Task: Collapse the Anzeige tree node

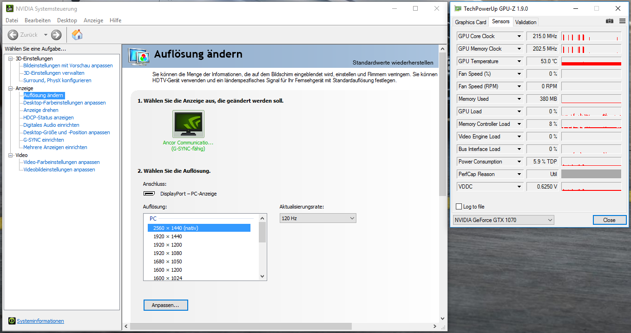Action: click(x=11, y=88)
